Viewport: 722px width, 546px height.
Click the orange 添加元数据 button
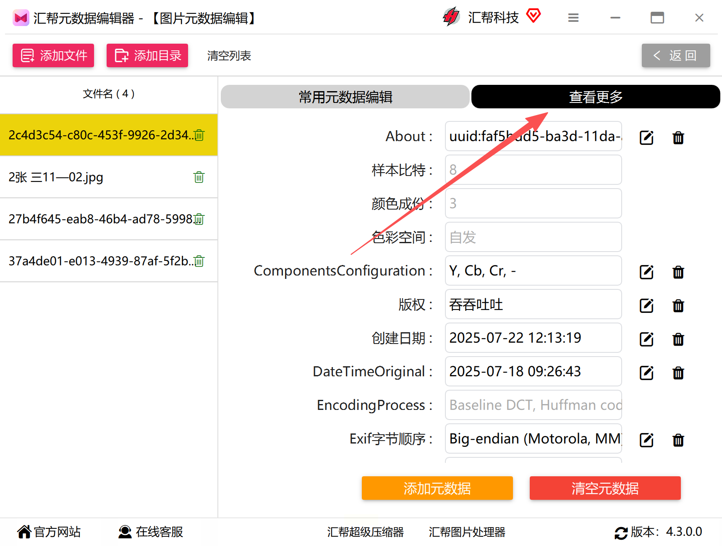437,488
